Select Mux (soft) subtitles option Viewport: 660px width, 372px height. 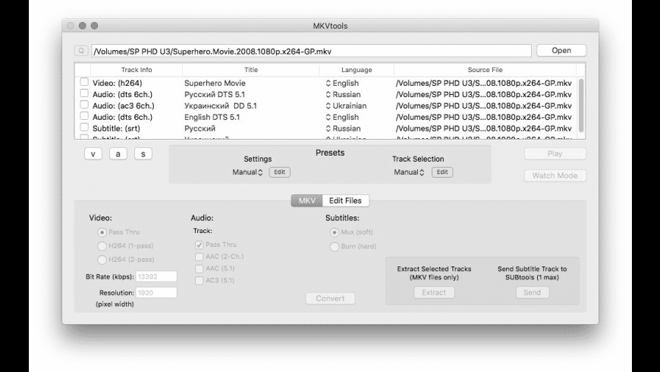[335, 232]
